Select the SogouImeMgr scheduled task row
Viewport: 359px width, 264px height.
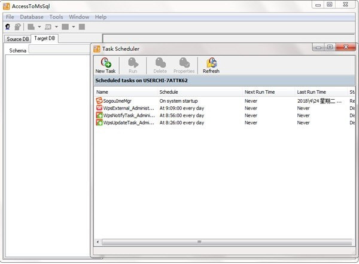tap(117, 101)
